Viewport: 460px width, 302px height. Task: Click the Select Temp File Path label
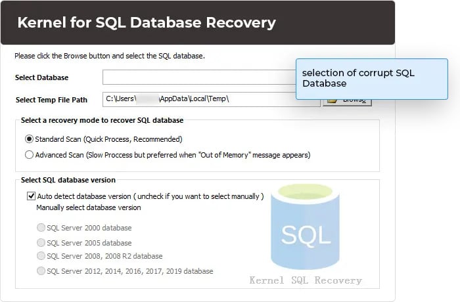[x=51, y=100]
